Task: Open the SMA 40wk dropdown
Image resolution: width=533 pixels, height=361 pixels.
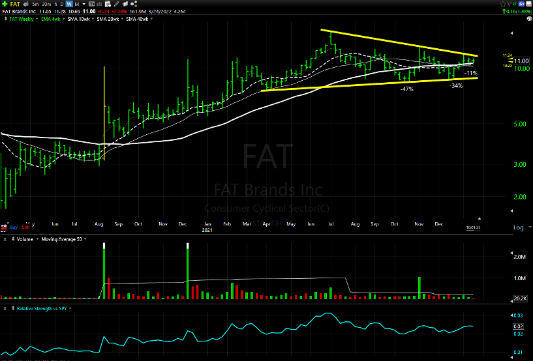Action: [x=151, y=19]
